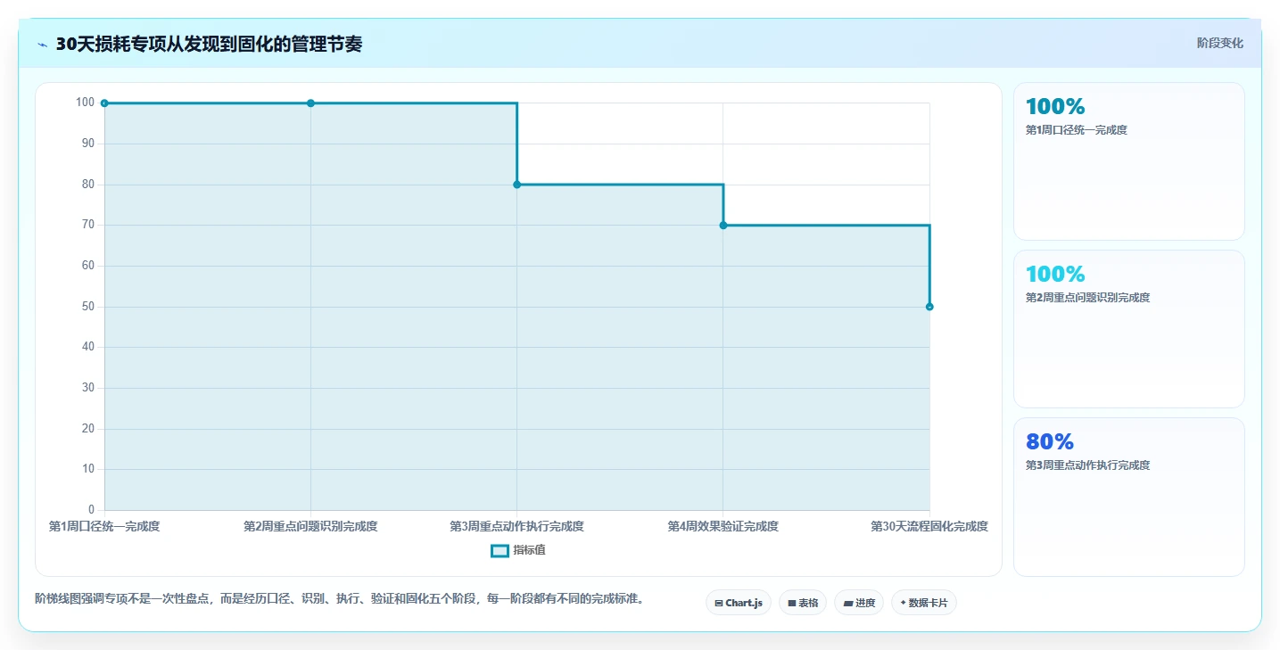
Task: Click the chart title 30天损耗专项从发现到固化的管理节奏
Action: click(209, 45)
